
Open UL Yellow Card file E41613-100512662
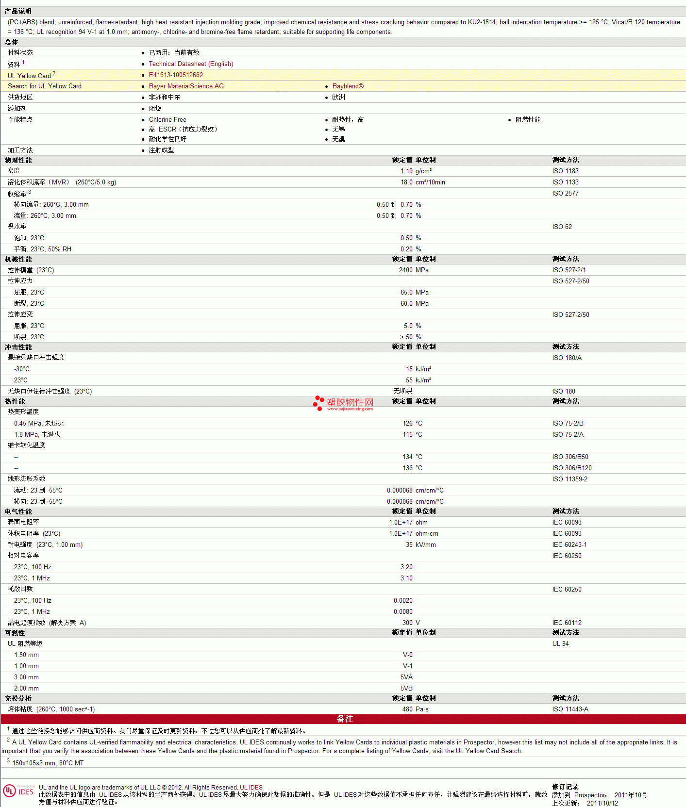pos(176,75)
